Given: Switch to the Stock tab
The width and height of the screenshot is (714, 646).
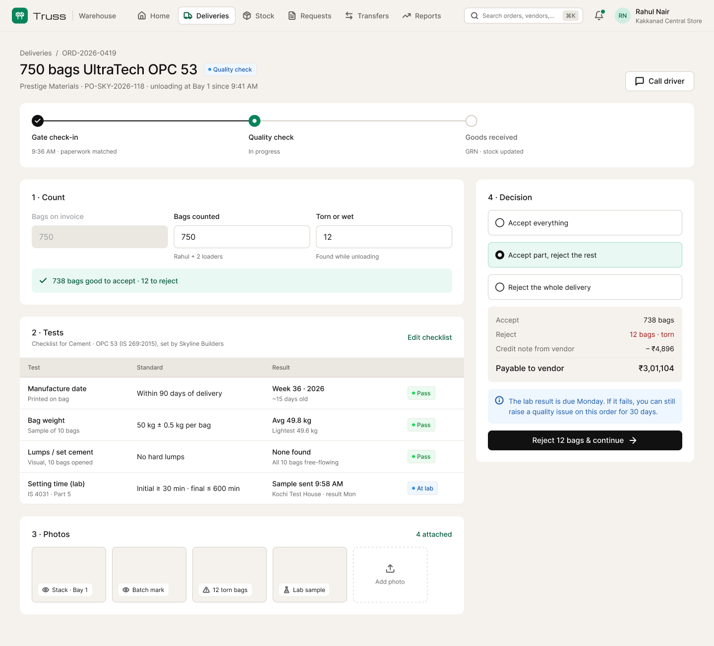Looking at the screenshot, I should coord(258,16).
